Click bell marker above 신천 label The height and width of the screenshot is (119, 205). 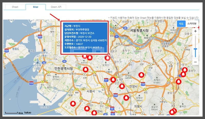click(x=86, y=69)
